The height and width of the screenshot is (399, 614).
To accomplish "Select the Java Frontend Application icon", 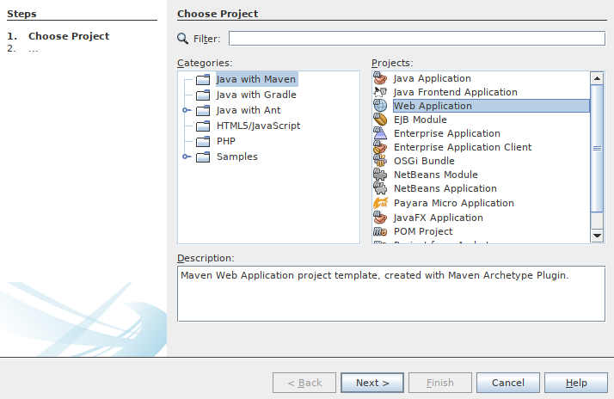I will coord(381,92).
